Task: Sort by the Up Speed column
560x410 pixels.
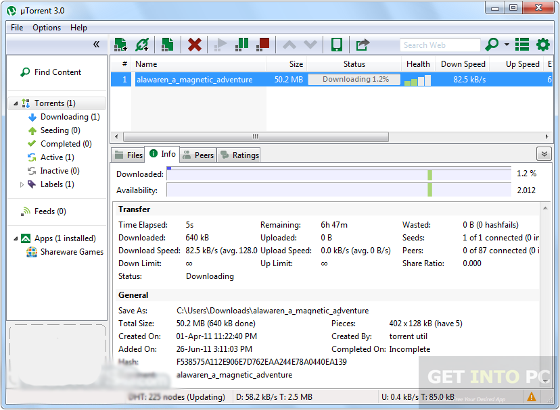Action: click(x=518, y=64)
